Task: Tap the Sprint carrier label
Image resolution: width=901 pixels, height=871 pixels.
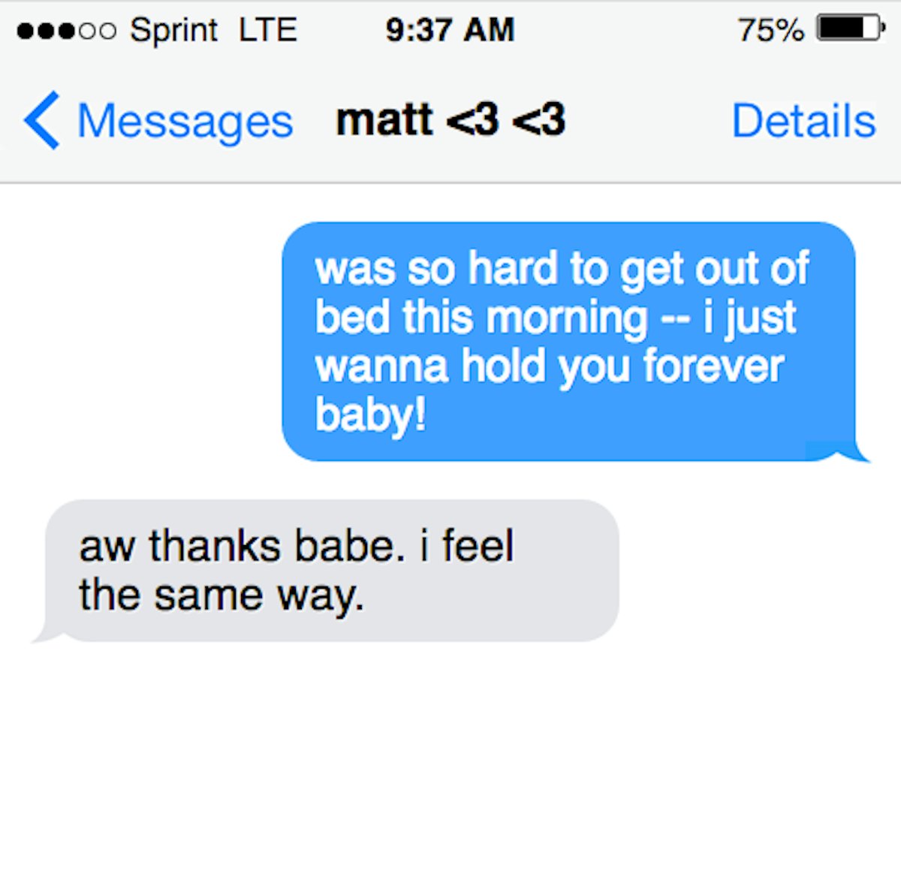Action: click(x=173, y=31)
